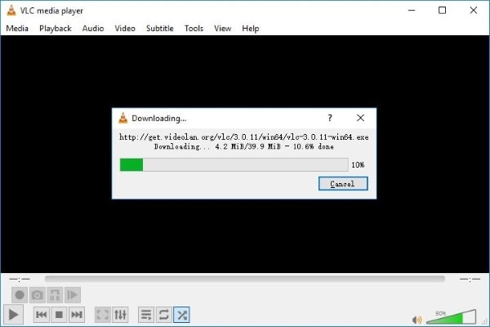Minimize the VLC window
This screenshot has height=327, width=490.
pyautogui.click(x=412, y=11)
